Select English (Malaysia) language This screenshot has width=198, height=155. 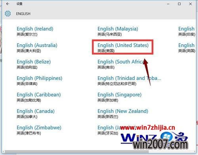tap(118, 31)
